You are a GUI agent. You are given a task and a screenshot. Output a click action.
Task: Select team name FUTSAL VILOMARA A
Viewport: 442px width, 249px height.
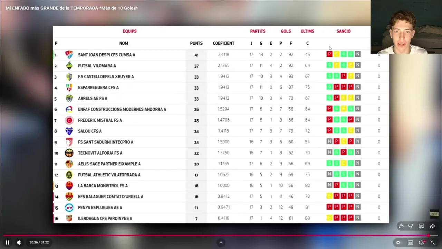click(x=97, y=66)
